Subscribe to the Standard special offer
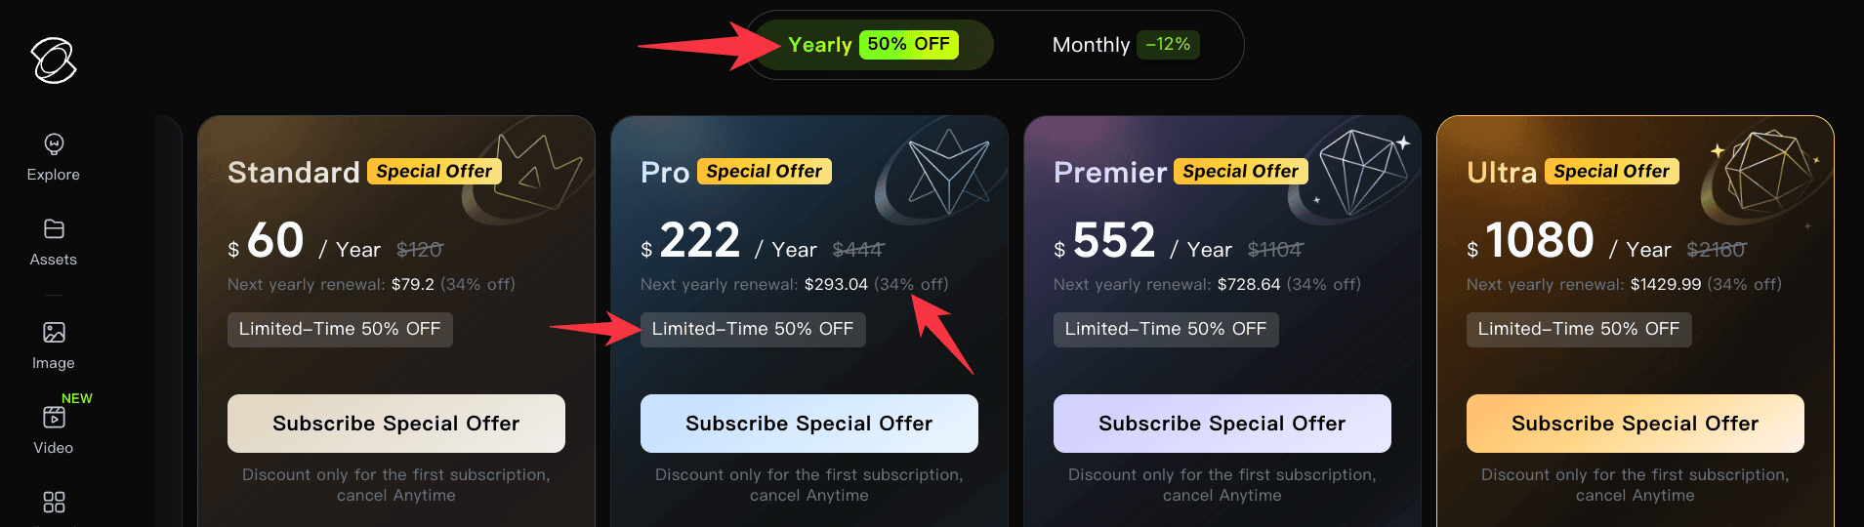 click(x=395, y=424)
